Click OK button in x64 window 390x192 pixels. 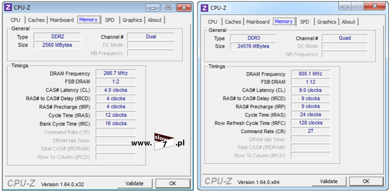(366, 181)
